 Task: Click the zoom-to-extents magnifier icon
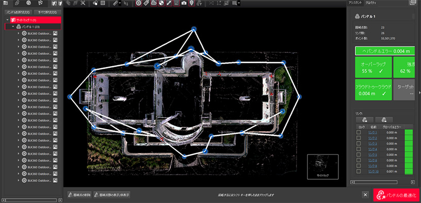point(83,3)
